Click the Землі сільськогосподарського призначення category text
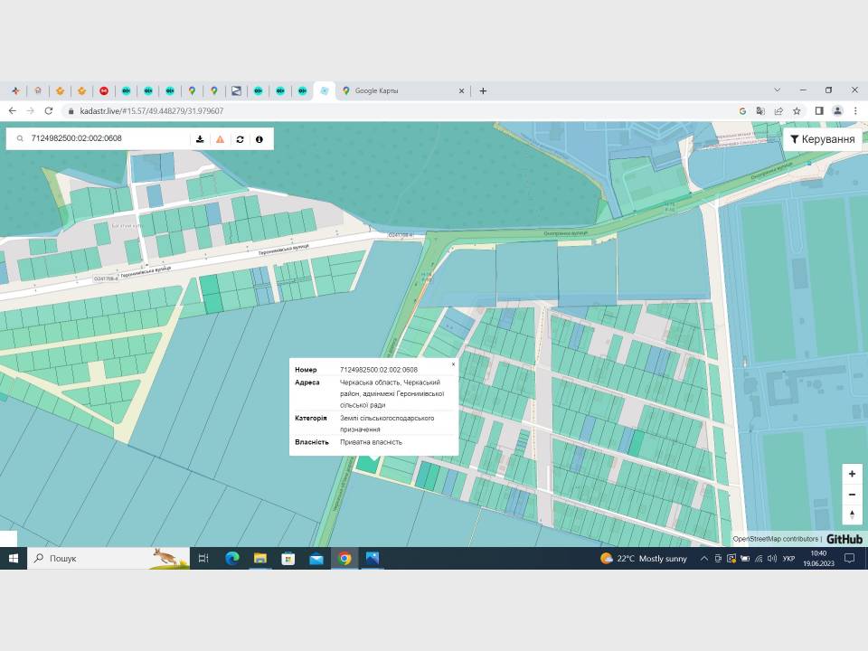 387,423
